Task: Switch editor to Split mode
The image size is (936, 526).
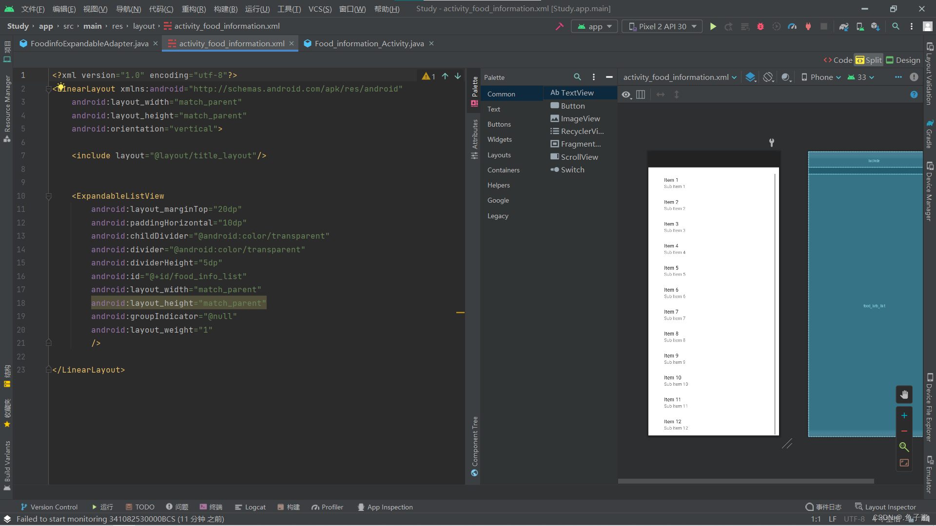Action: [x=869, y=60]
